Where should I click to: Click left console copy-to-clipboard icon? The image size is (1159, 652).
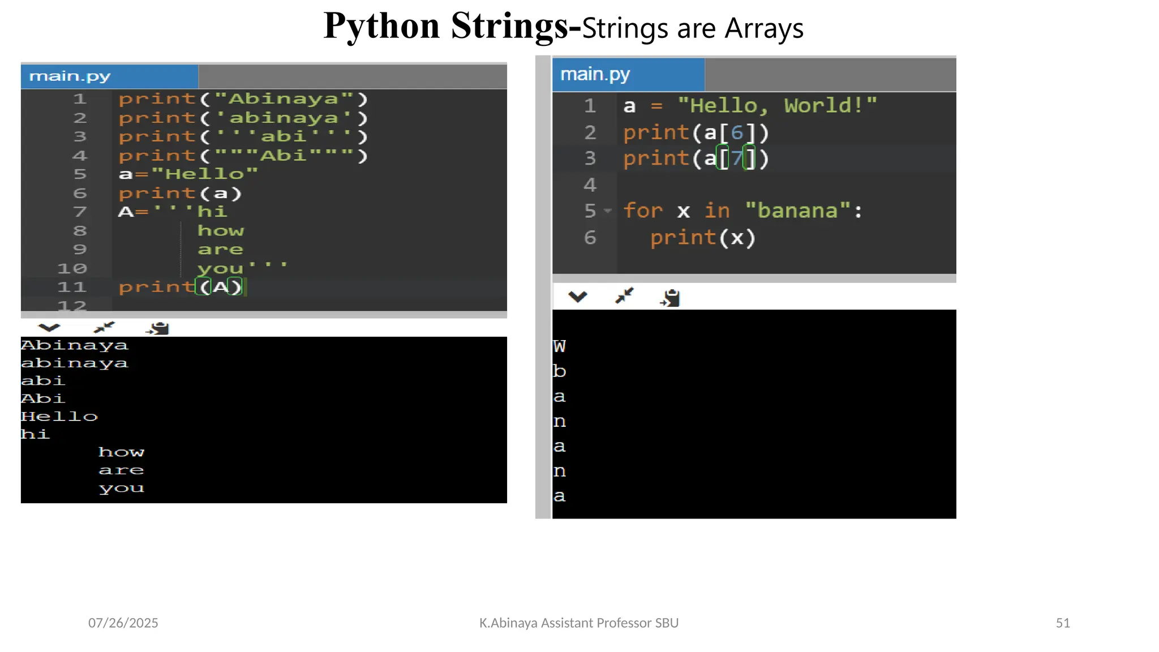158,328
